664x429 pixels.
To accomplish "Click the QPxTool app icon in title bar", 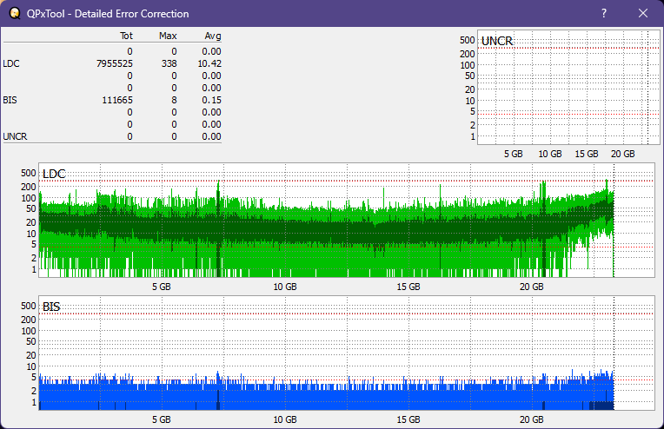I will click(x=15, y=13).
